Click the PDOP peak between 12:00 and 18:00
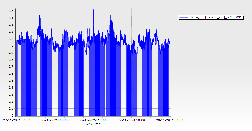Viewport: 252px width, 131px height. 110,15
